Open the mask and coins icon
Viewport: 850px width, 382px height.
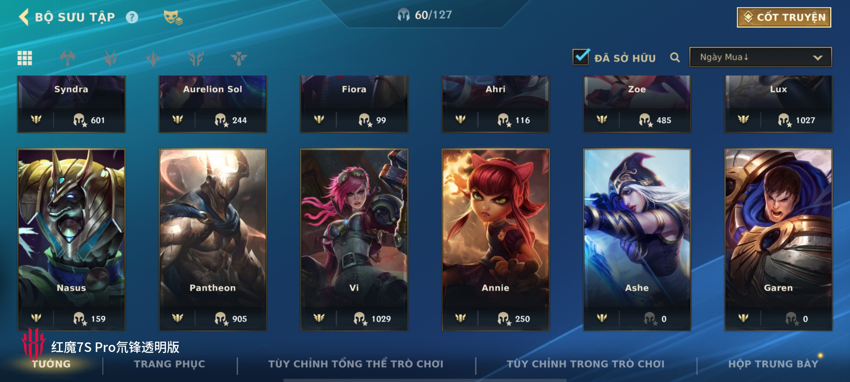172,17
